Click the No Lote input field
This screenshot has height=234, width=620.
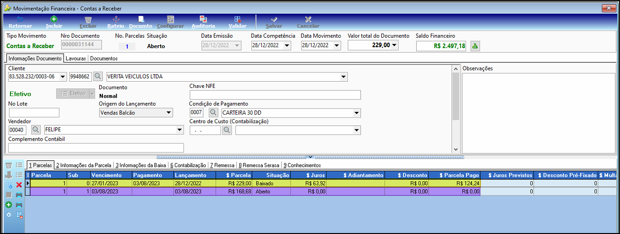[34, 112]
